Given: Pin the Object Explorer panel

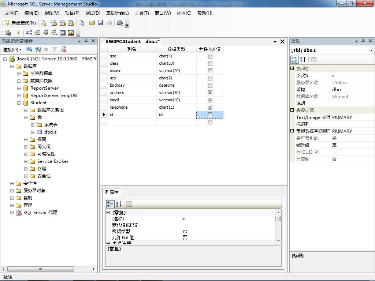Looking at the screenshot, I should pos(86,41).
